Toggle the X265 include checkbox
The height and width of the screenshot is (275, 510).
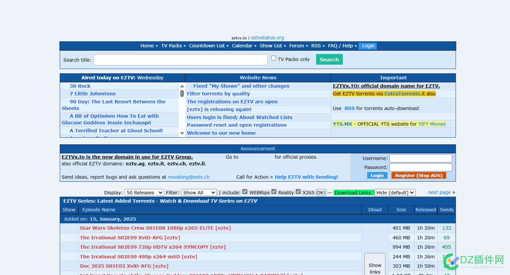coord(298,191)
